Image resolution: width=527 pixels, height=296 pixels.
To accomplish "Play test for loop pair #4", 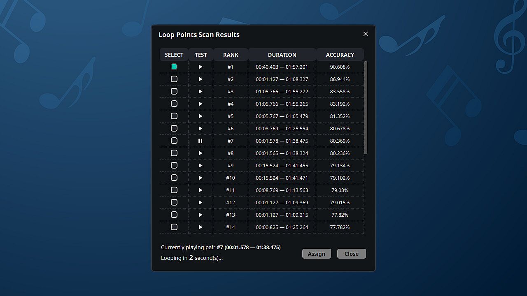I will pos(201,104).
